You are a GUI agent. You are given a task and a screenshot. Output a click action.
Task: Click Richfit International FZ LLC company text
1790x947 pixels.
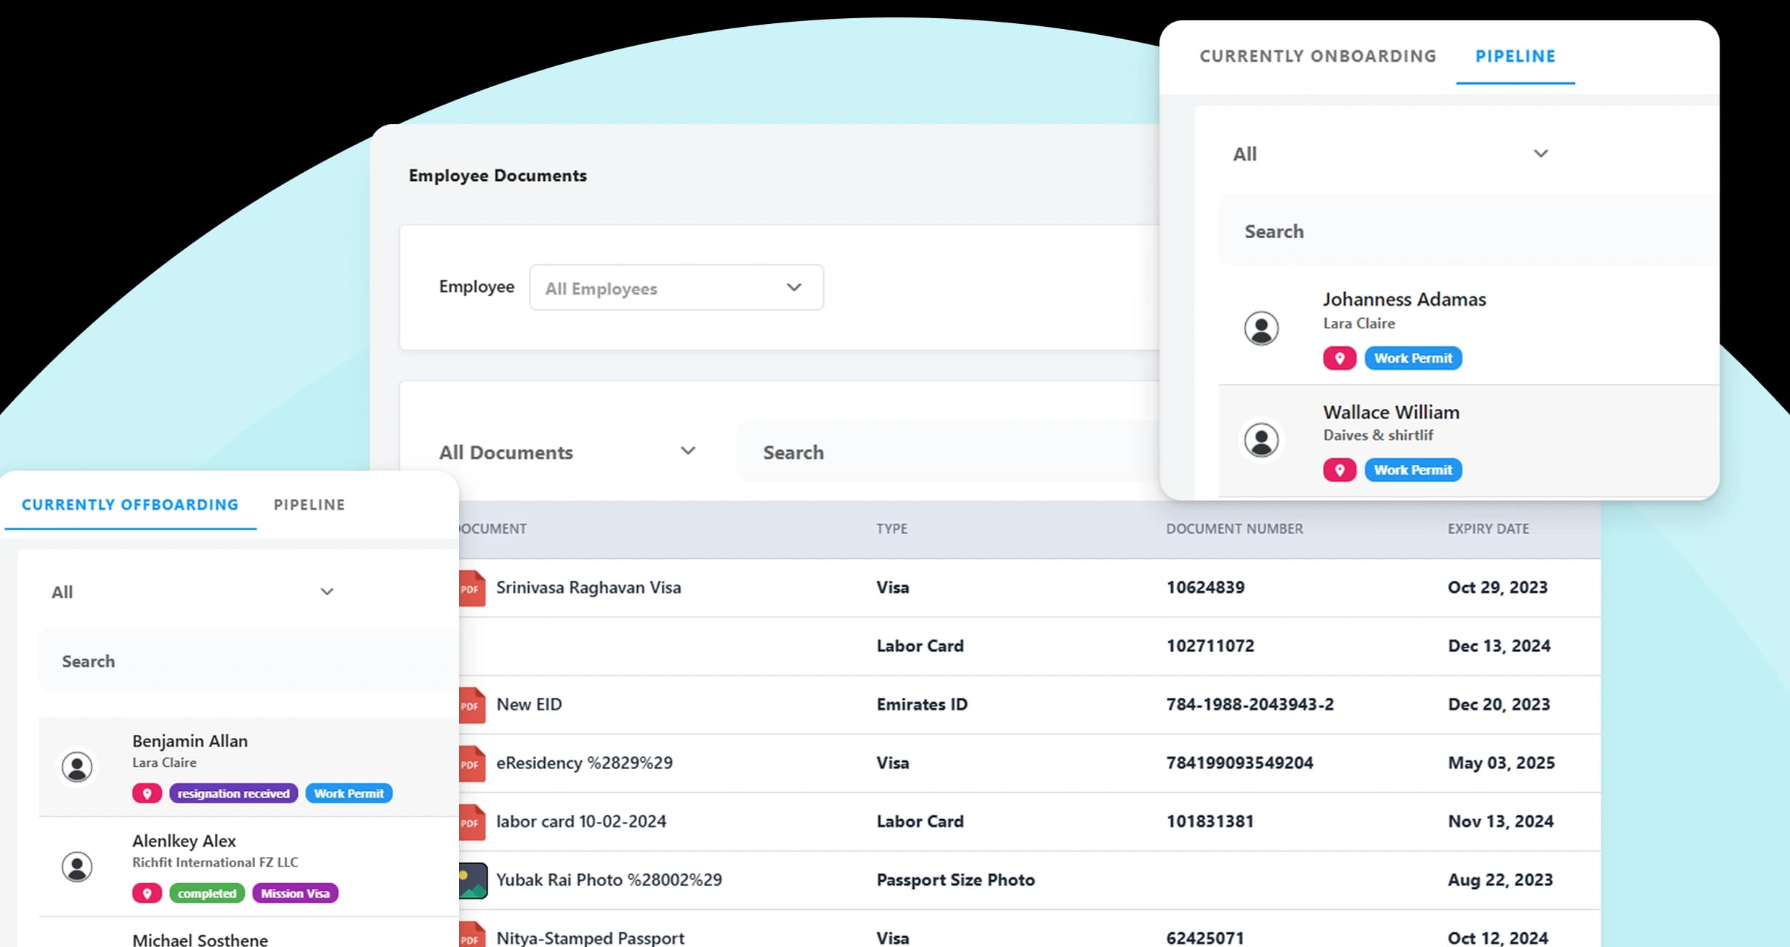(215, 862)
